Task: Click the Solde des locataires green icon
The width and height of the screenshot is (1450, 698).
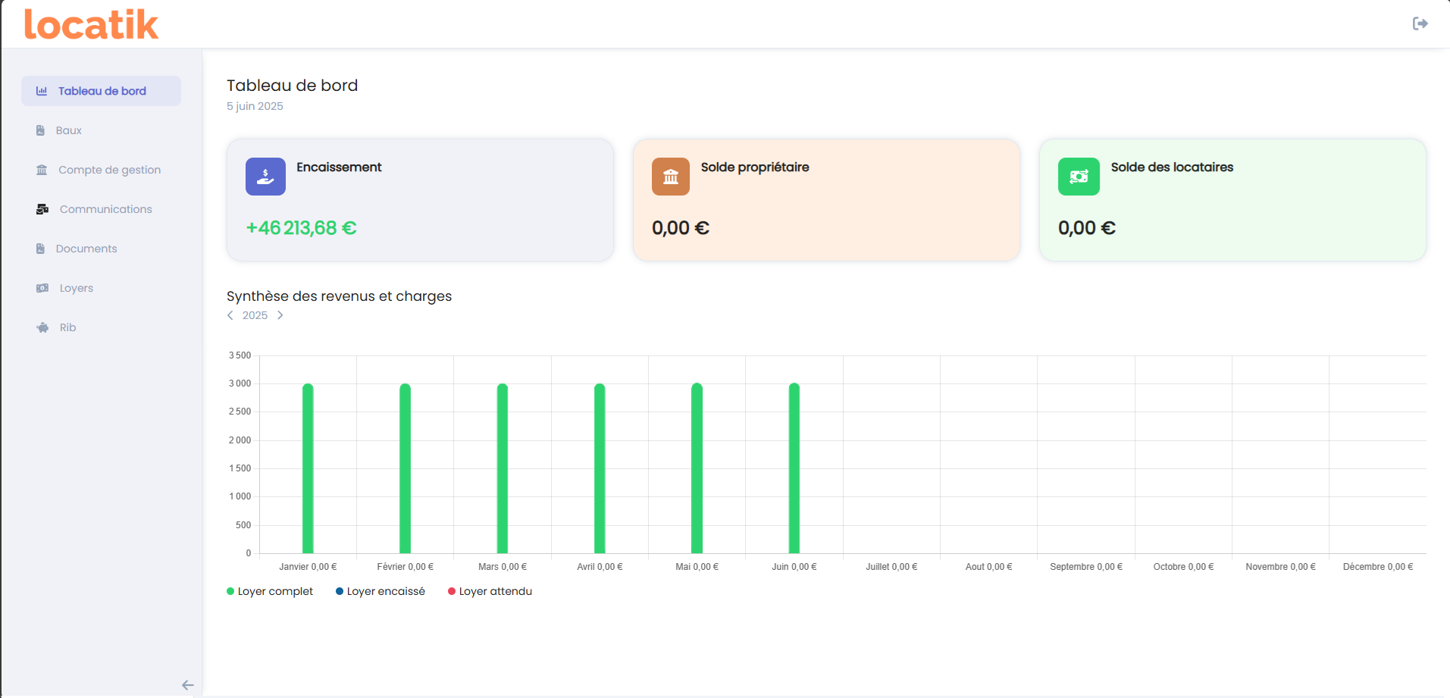Action: click(1079, 177)
